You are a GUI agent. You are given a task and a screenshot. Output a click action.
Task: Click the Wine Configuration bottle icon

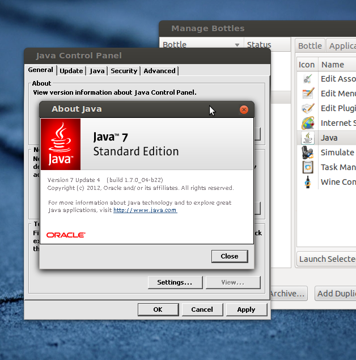pyautogui.click(x=307, y=182)
